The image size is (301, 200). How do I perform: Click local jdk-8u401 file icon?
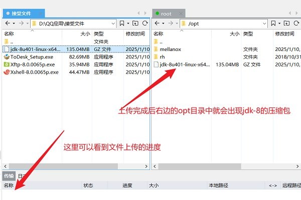click(x=7, y=49)
